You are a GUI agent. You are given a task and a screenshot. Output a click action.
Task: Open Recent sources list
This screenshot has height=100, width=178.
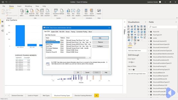click(x=47, y=12)
